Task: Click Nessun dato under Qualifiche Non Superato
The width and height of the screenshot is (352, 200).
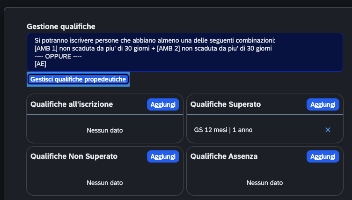Action: click(x=105, y=183)
